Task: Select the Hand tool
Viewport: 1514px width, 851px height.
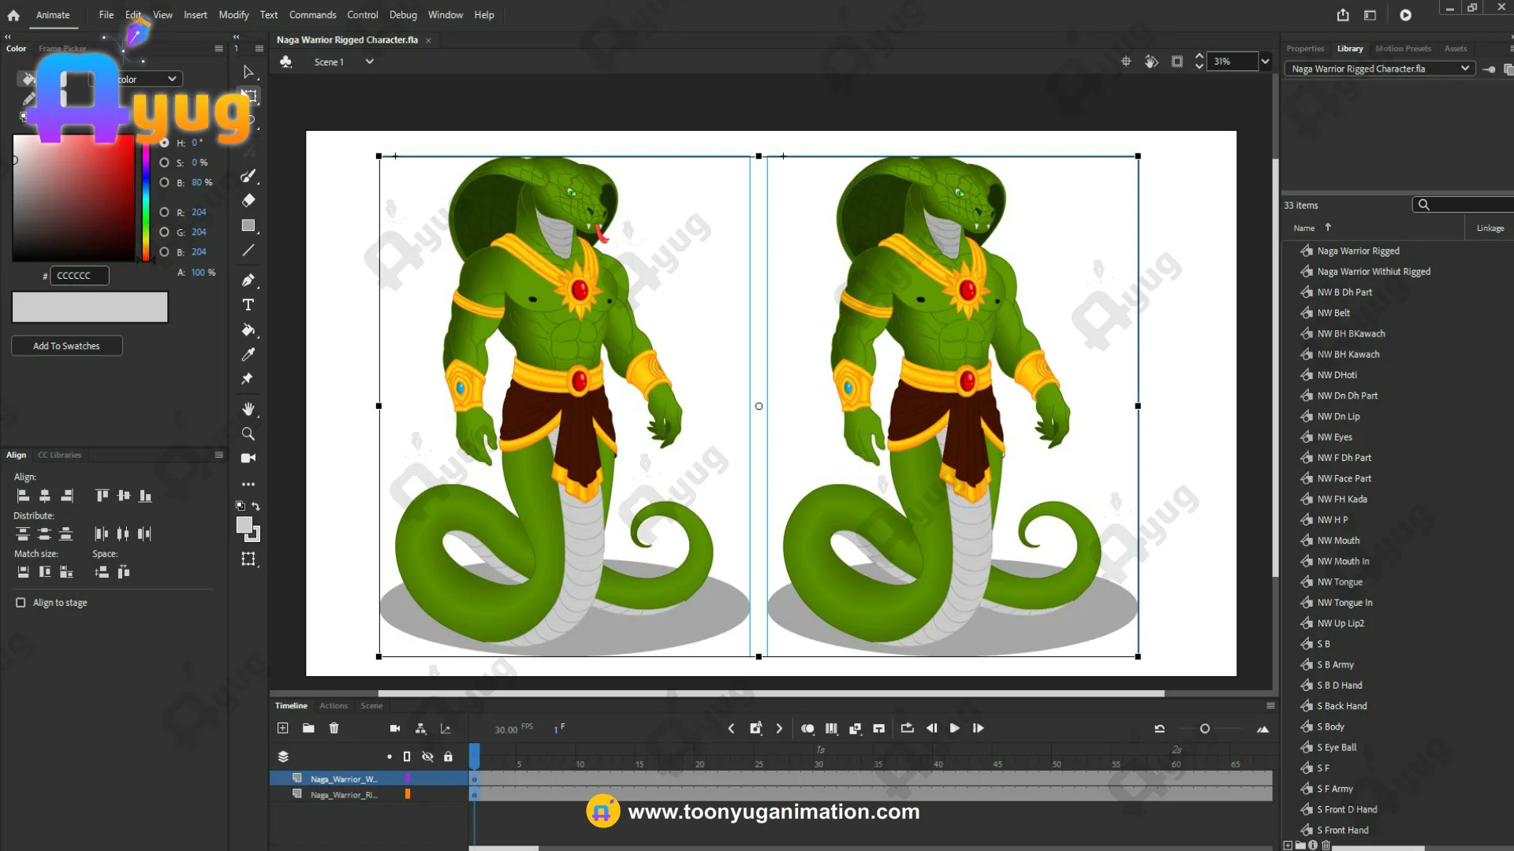Action: pyautogui.click(x=248, y=409)
